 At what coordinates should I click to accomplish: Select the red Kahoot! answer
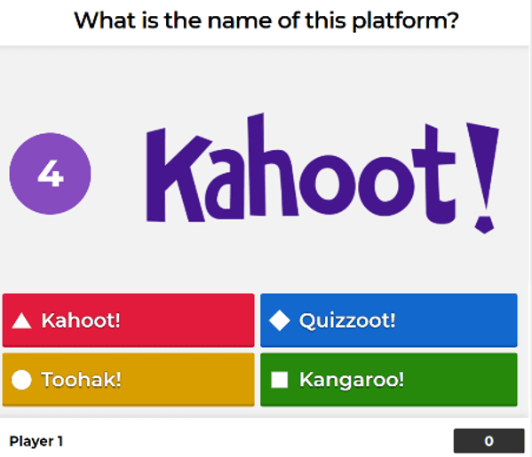[x=128, y=320]
